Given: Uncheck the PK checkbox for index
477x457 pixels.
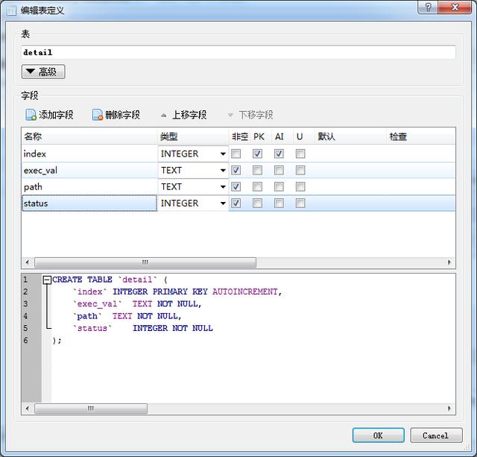Looking at the screenshot, I should click(257, 154).
